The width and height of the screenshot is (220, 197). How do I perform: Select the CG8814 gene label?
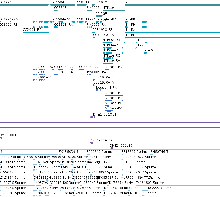click(83, 2)
